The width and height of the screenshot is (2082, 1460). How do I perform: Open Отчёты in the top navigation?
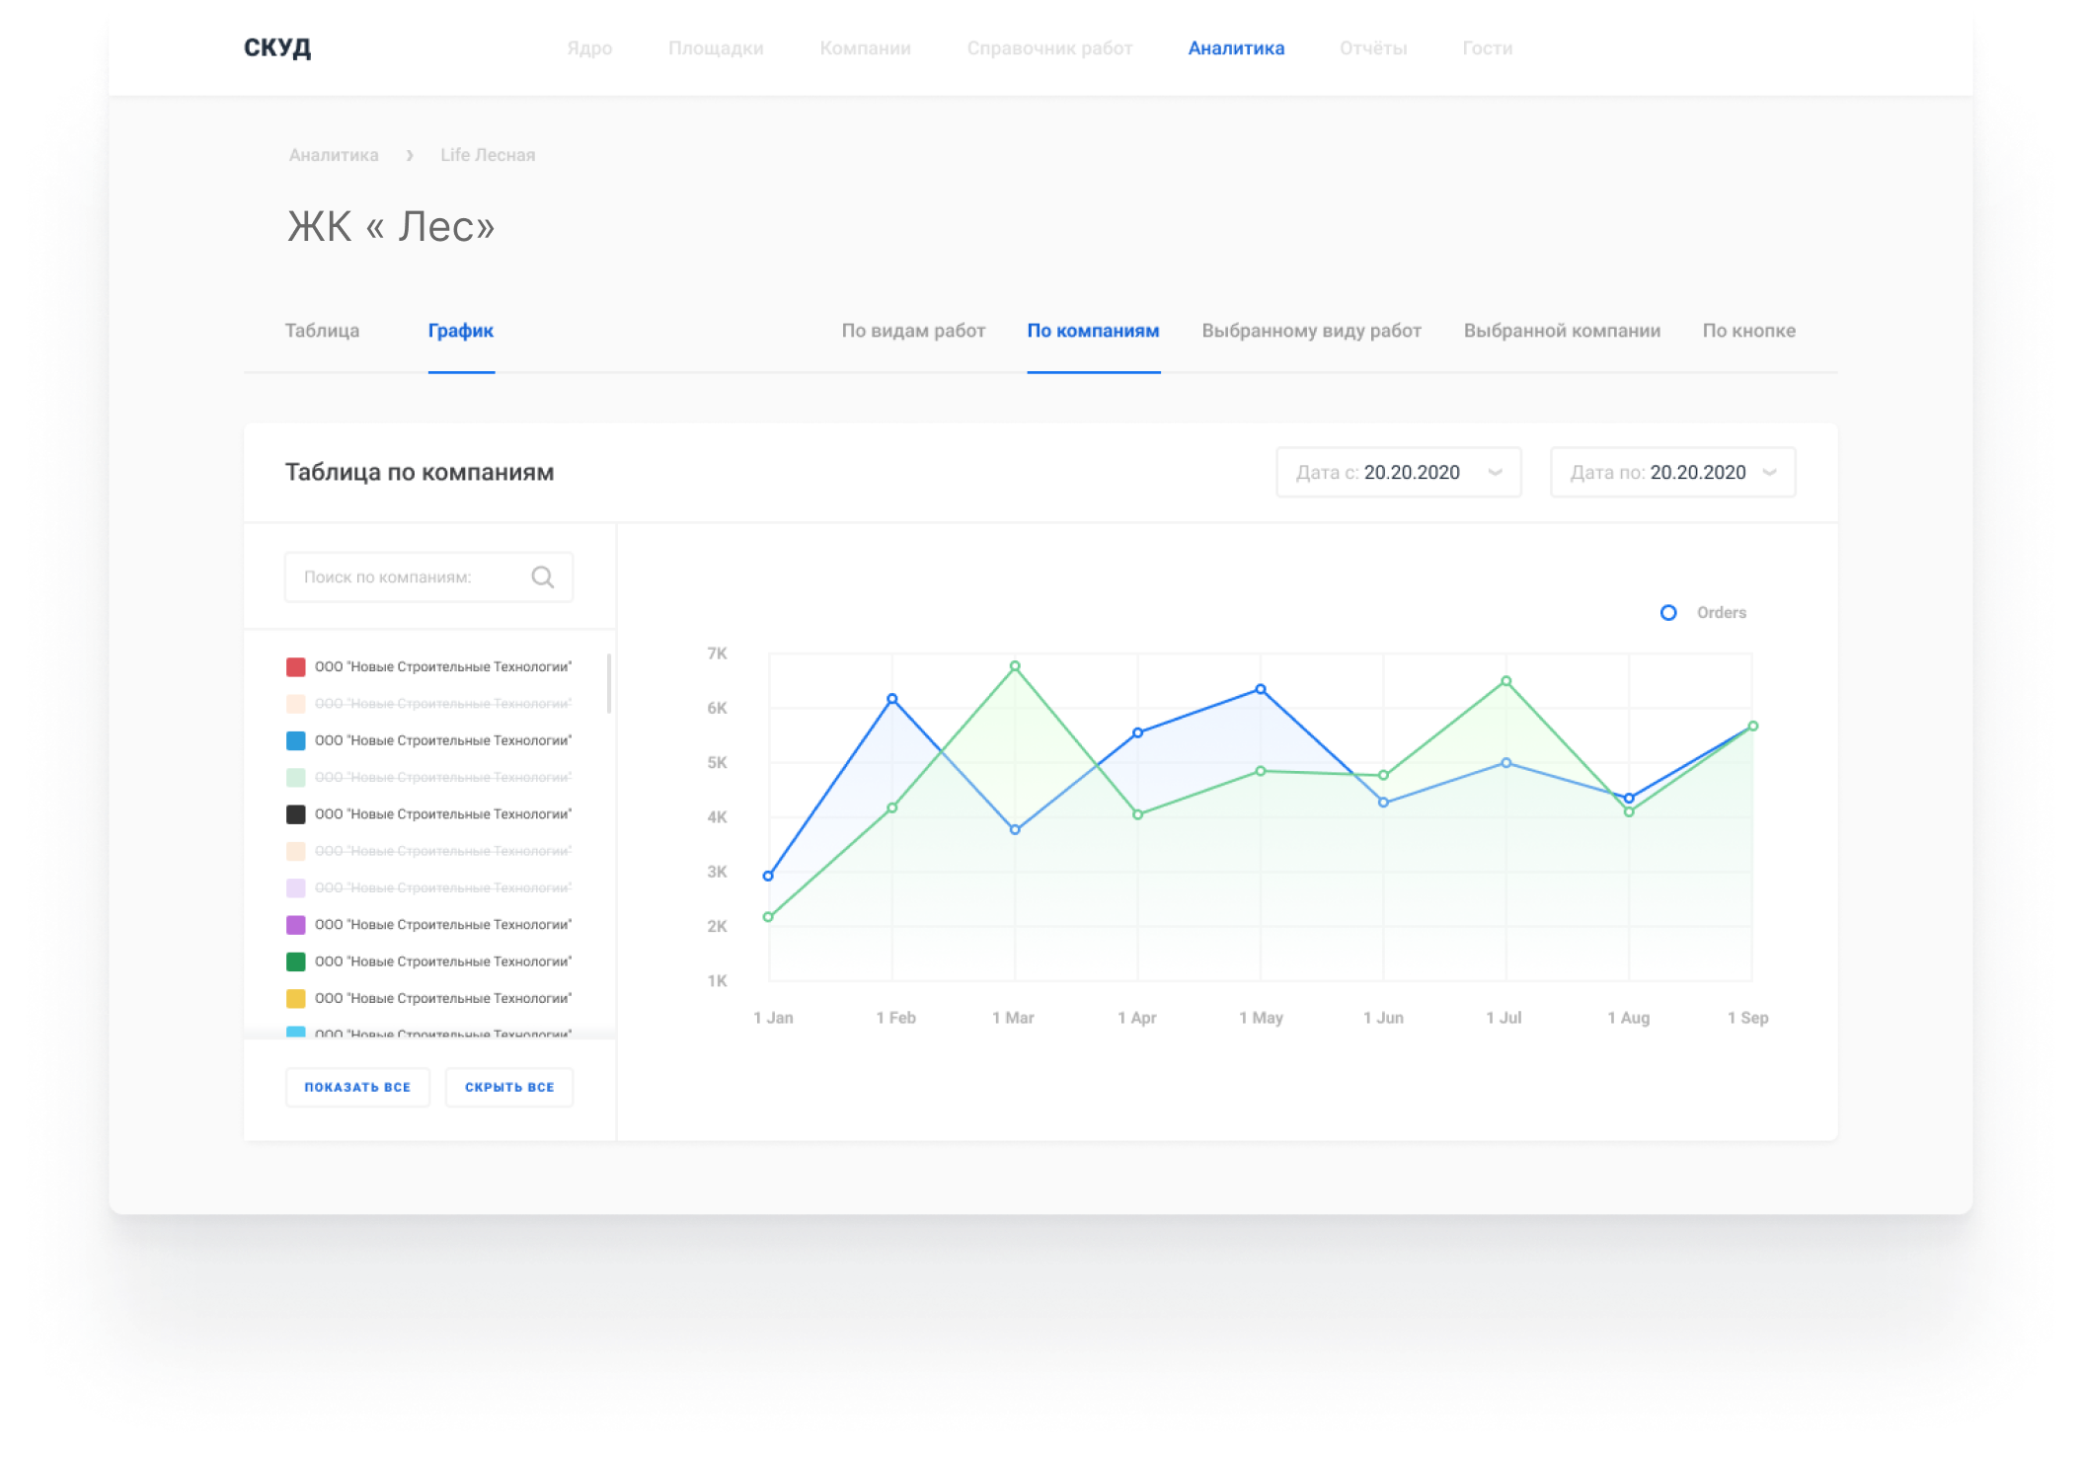pos(1372,48)
